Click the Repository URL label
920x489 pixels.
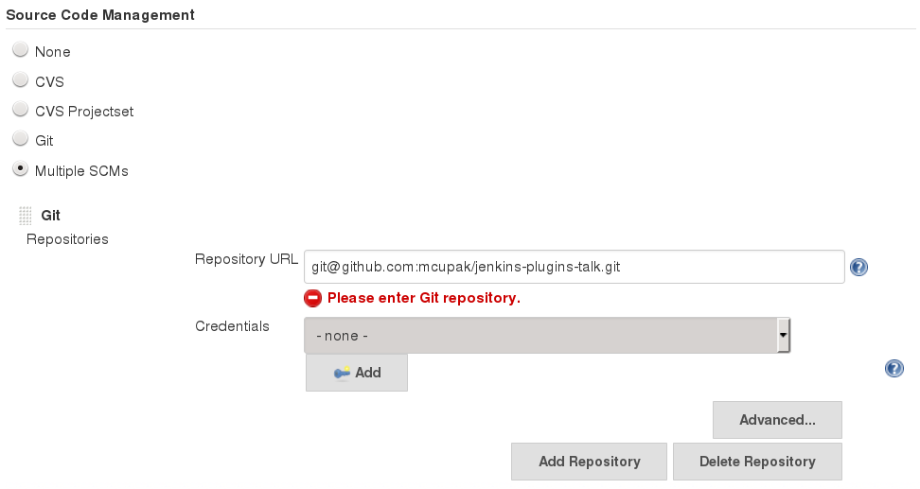[x=246, y=259]
